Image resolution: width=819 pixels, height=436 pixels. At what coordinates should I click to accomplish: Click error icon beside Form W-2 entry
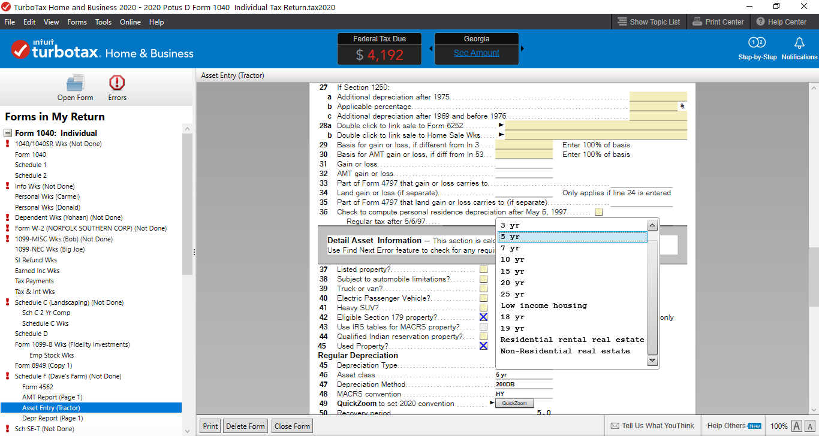(8, 228)
